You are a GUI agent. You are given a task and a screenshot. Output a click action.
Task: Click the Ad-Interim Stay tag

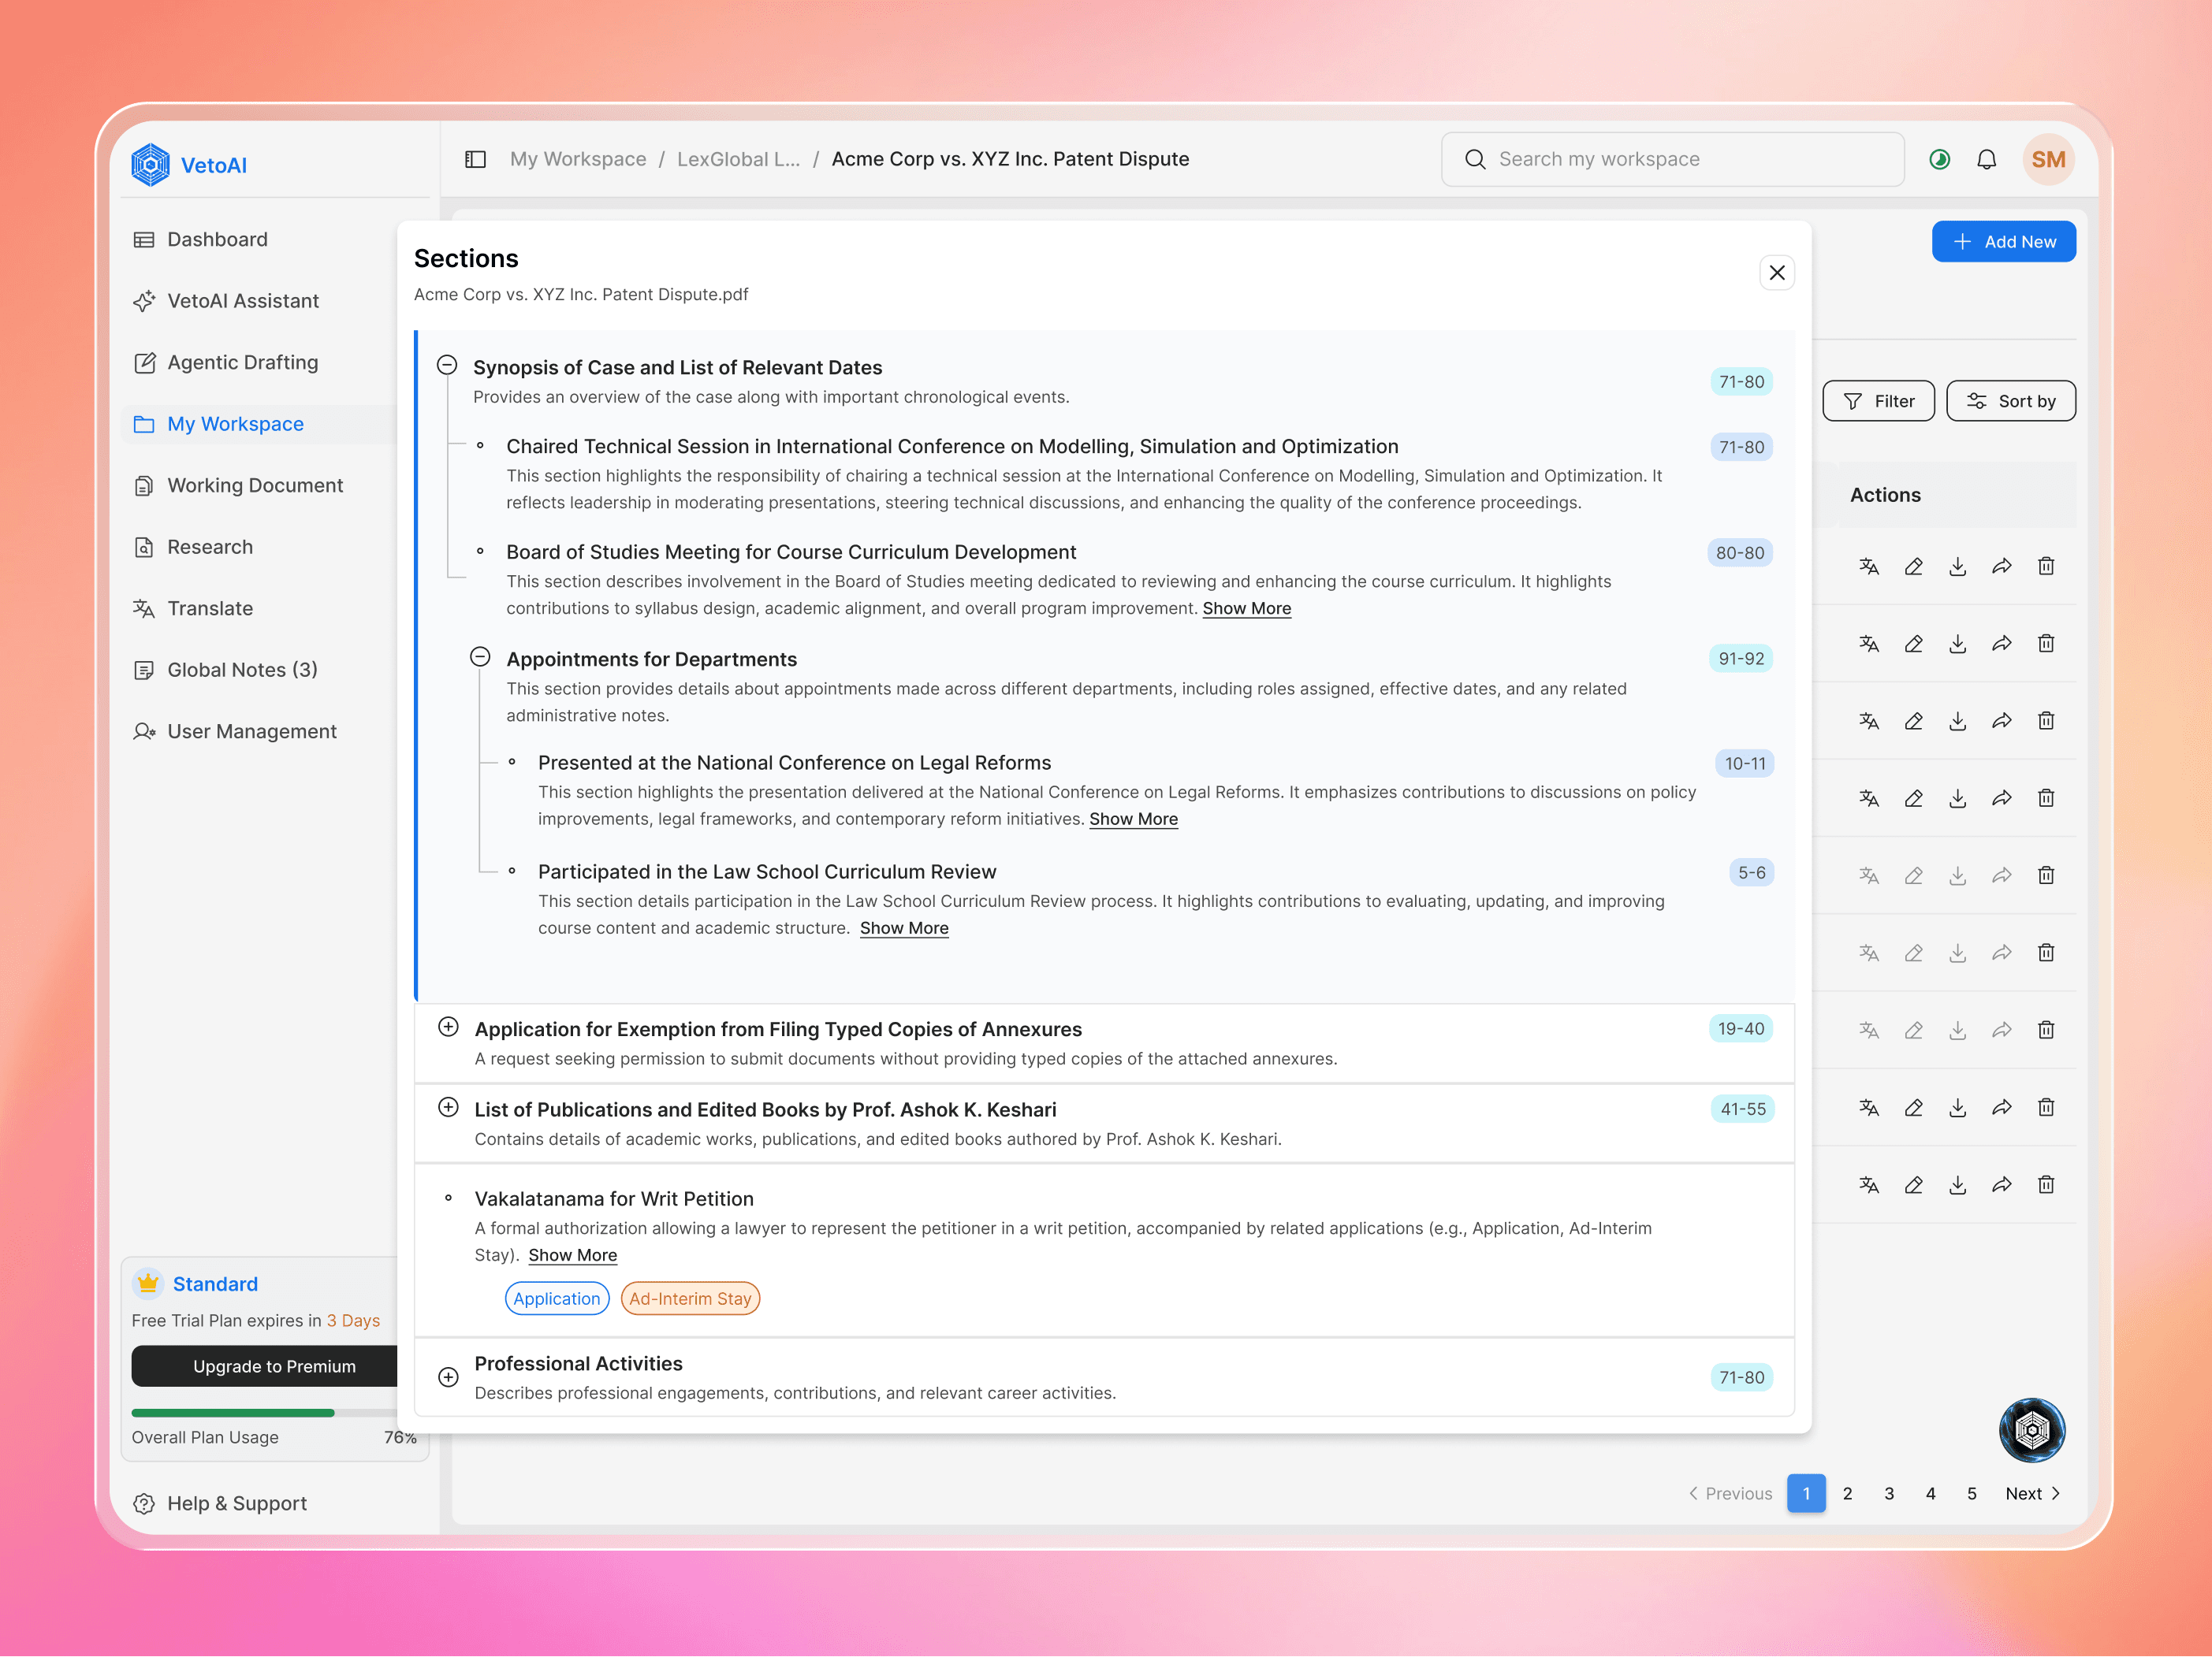point(690,1298)
